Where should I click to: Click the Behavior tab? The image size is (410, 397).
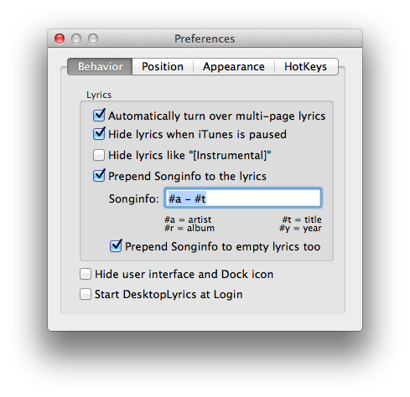point(100,67)
